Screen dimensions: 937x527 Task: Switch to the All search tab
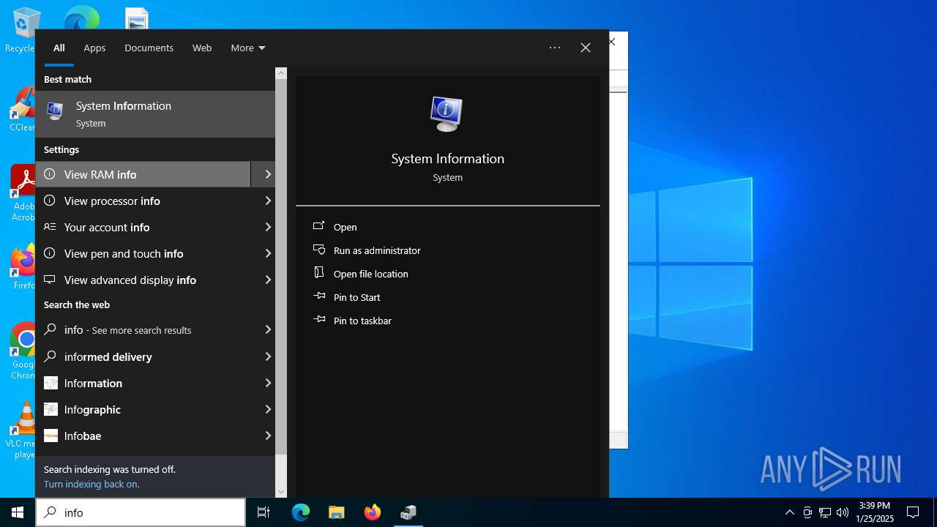(x=59, y=48)
